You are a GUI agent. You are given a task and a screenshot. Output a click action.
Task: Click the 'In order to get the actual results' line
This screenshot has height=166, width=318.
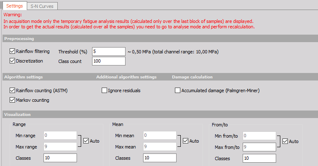click(129, 27)
